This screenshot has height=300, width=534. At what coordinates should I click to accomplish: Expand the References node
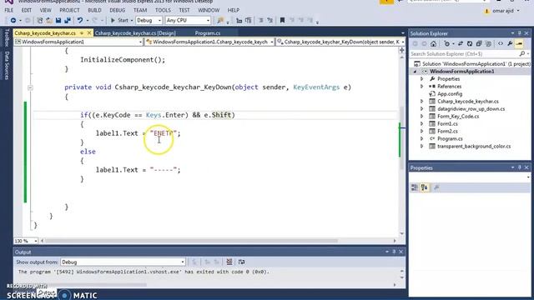pos(422,87)
